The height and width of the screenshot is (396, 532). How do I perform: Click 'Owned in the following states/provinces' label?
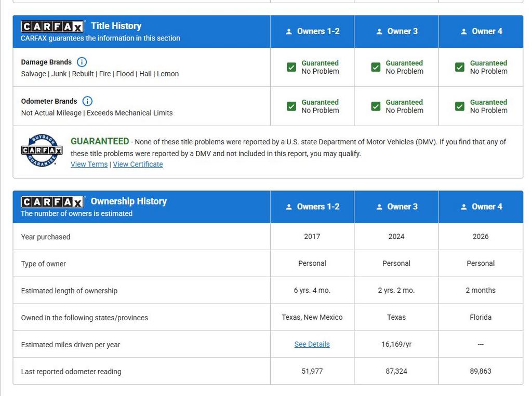85,318
